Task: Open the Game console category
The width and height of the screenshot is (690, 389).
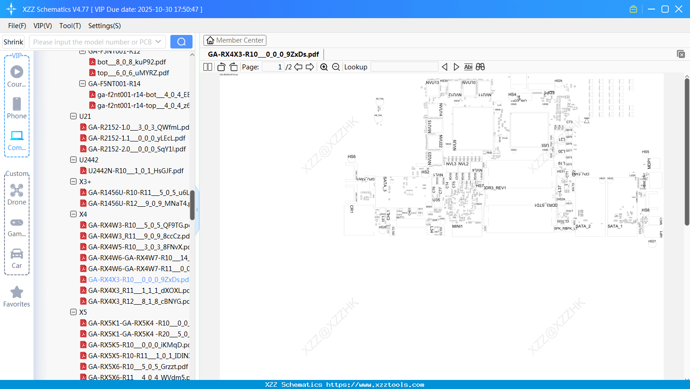Action: coord(17,227)
